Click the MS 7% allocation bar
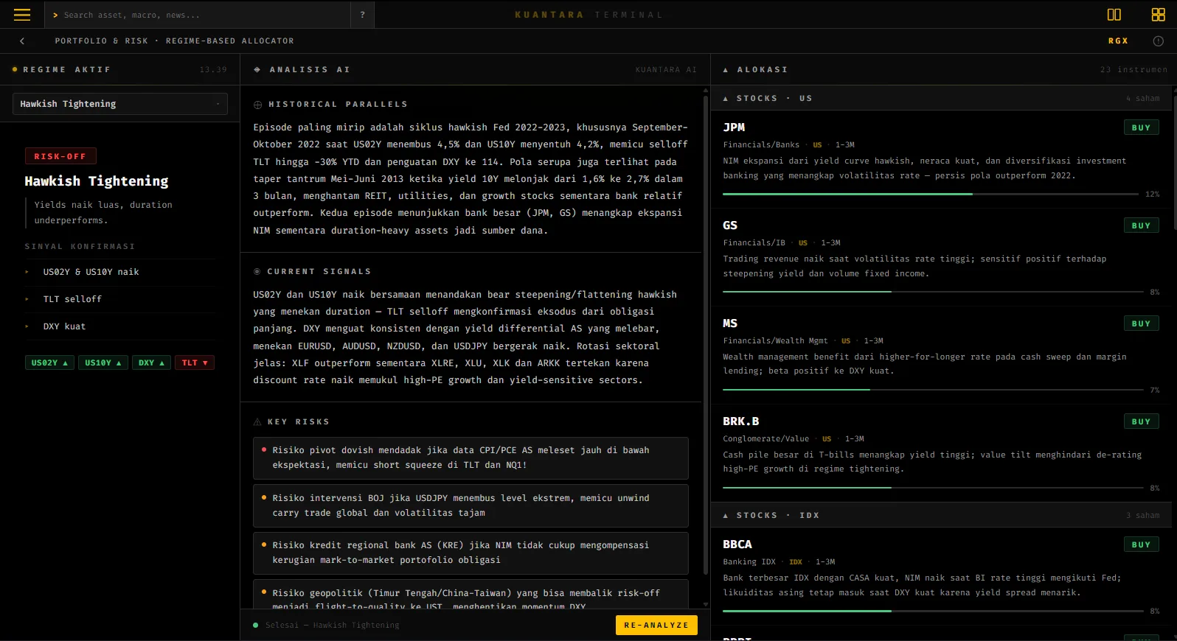 [933, 390]
